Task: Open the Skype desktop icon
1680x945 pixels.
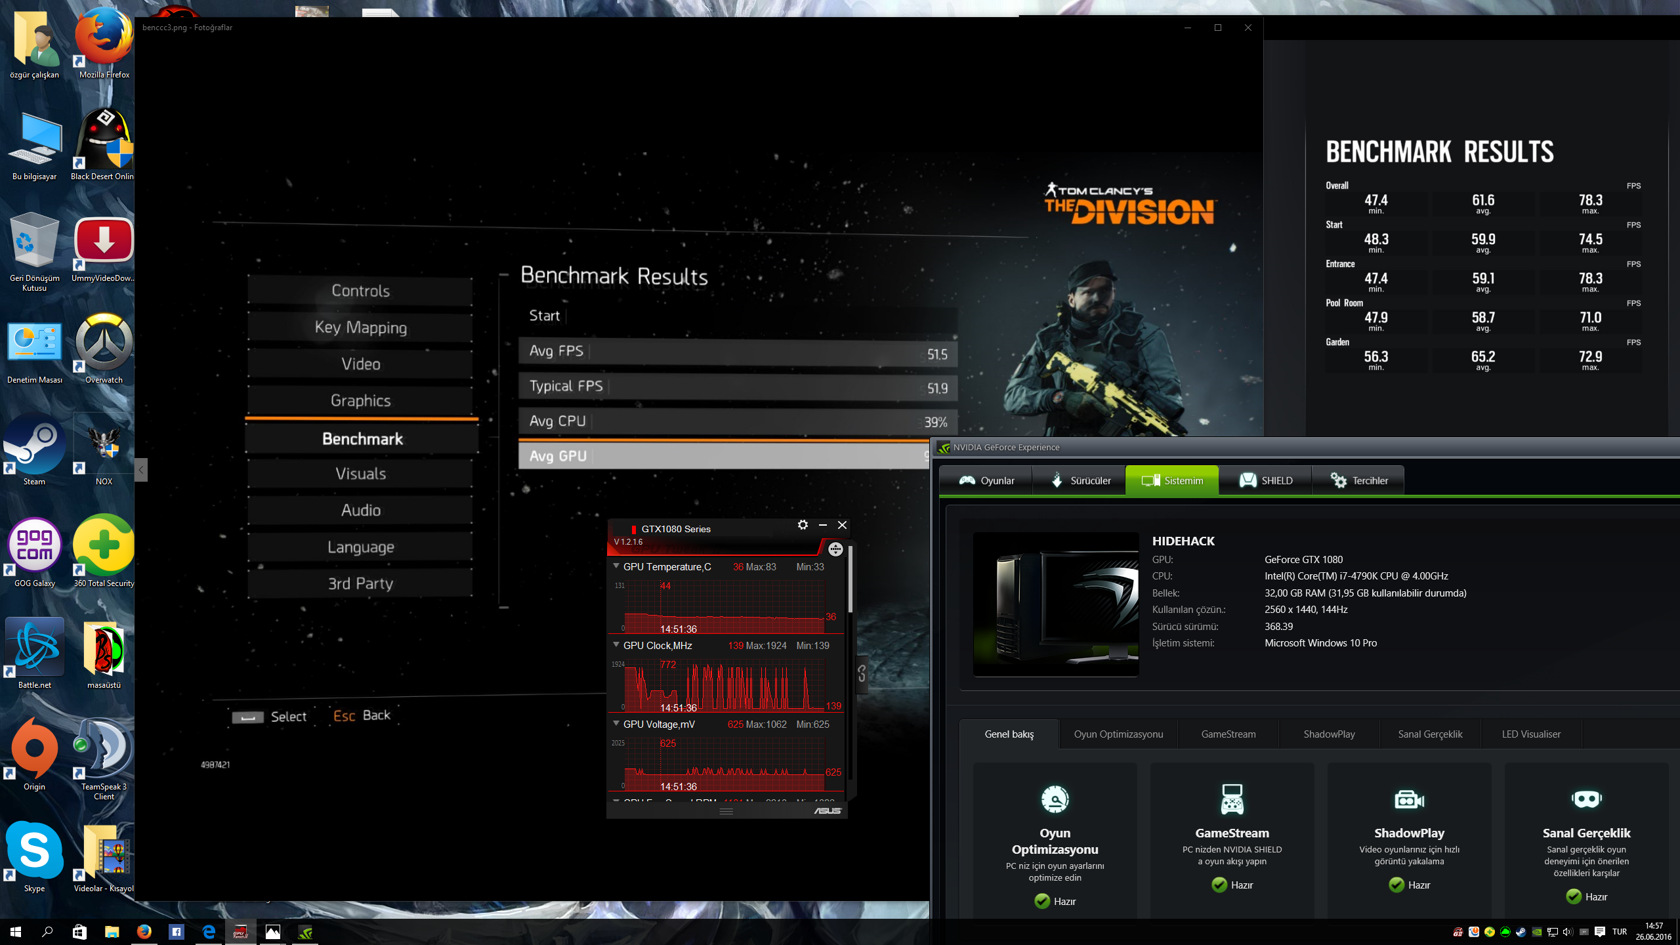Action: [x=34, y=858]
